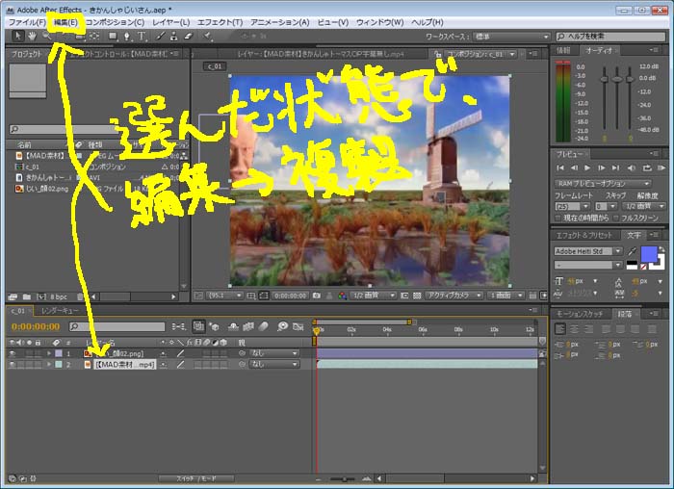674x489 pixels.
Task: Interpret footage icon in Project panel
Action: (12, 296)
